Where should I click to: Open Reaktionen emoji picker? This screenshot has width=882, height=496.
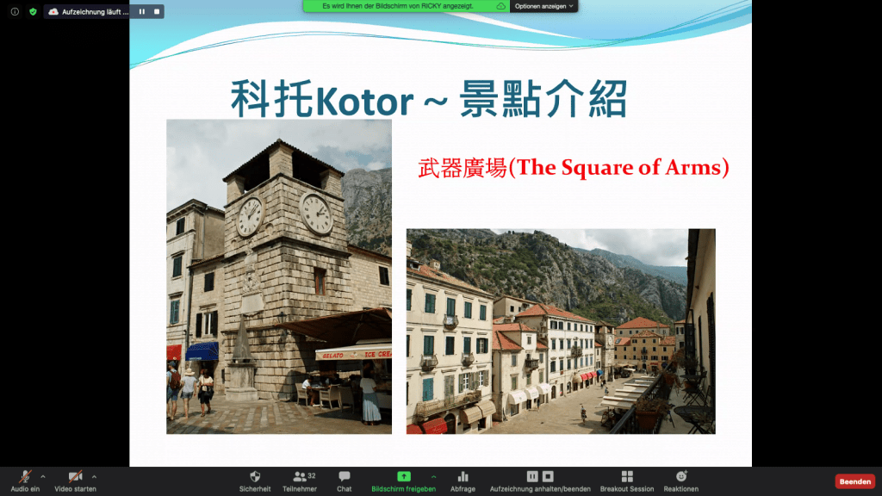pos(680,476)
